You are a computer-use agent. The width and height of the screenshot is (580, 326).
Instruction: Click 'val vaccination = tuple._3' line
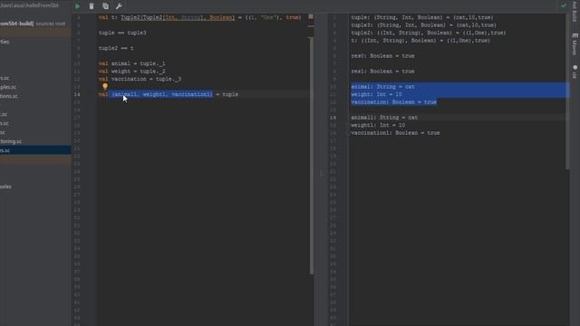140,79
